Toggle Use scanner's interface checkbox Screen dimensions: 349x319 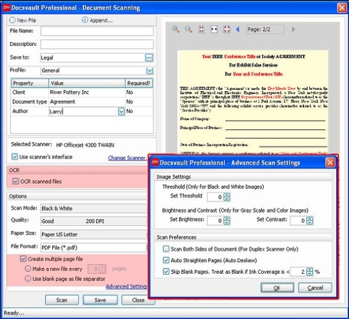(15, 157)
